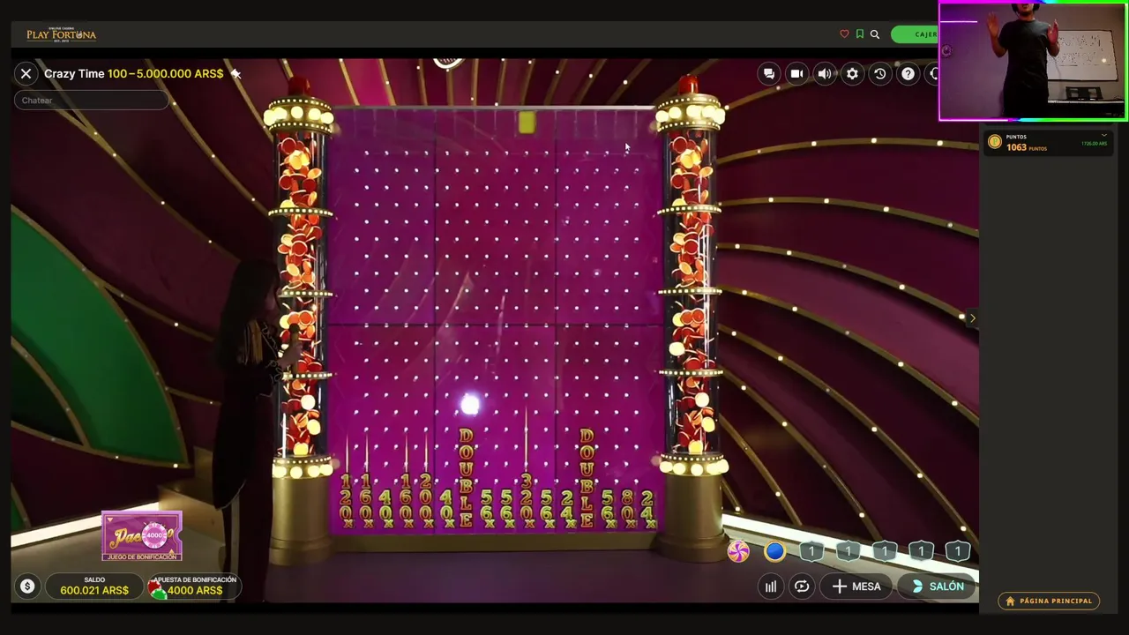
Task: Expand the Puntos panel chevron
Action: coord(1103,135)
